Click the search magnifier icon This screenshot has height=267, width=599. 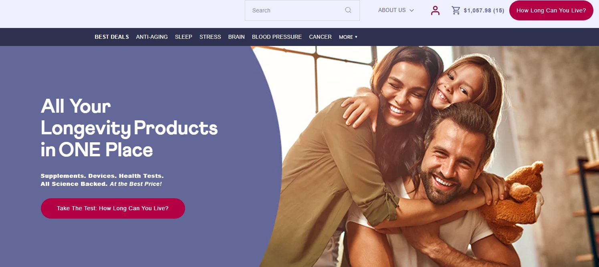(x=348, y=10)
